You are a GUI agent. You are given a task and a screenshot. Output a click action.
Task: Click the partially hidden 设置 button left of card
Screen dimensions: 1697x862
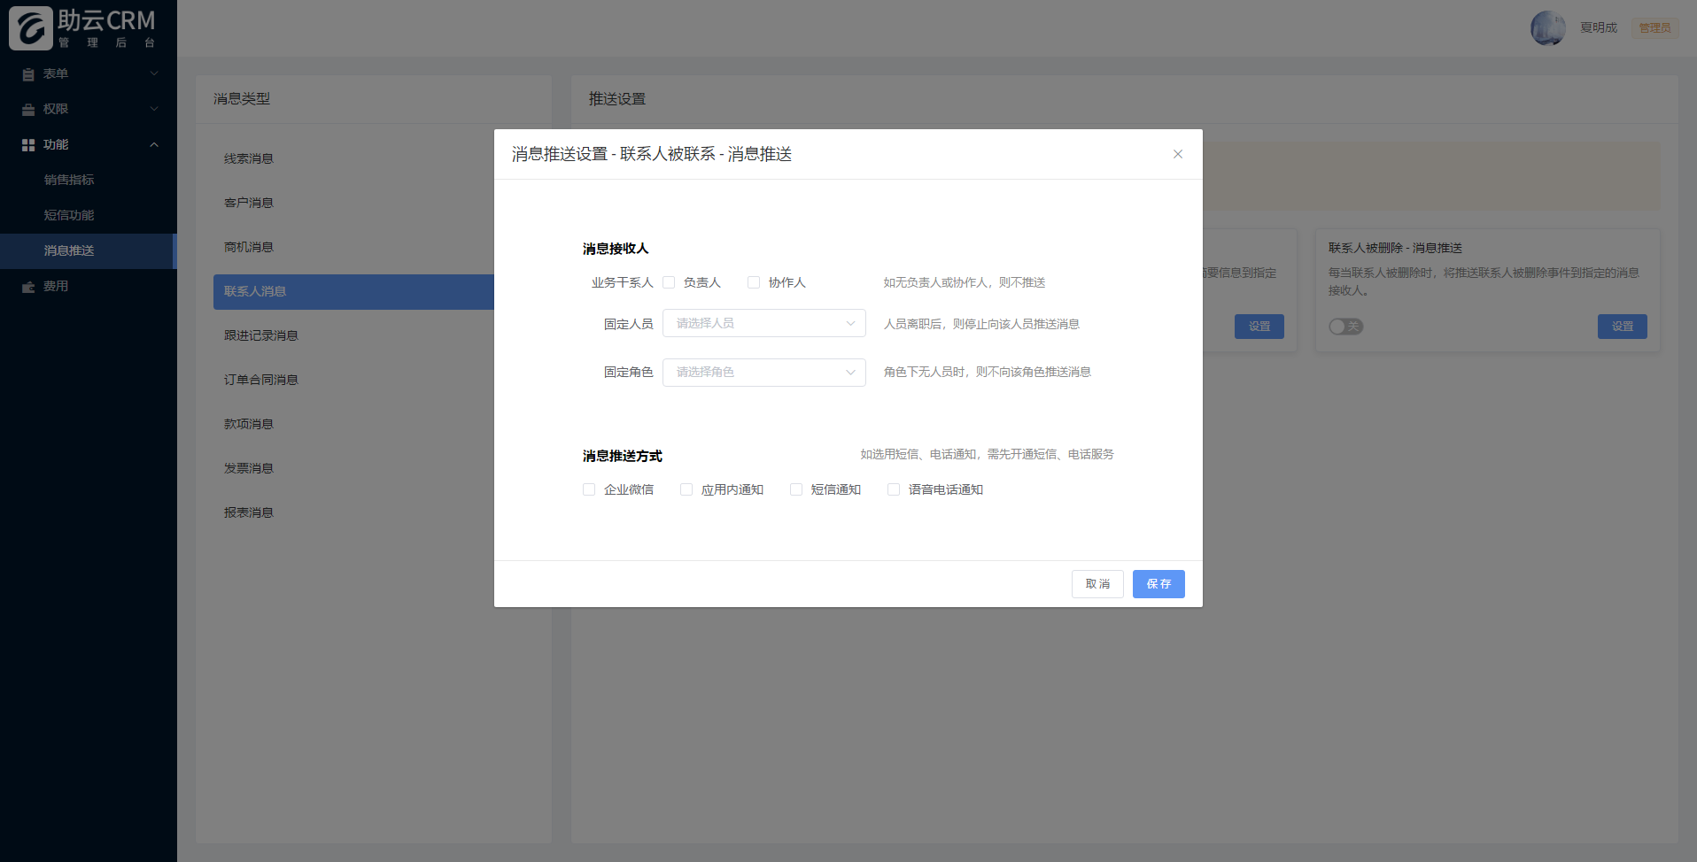[1259, 327]
